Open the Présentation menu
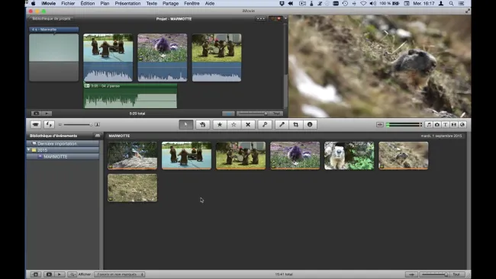 (x=127, y=4)
